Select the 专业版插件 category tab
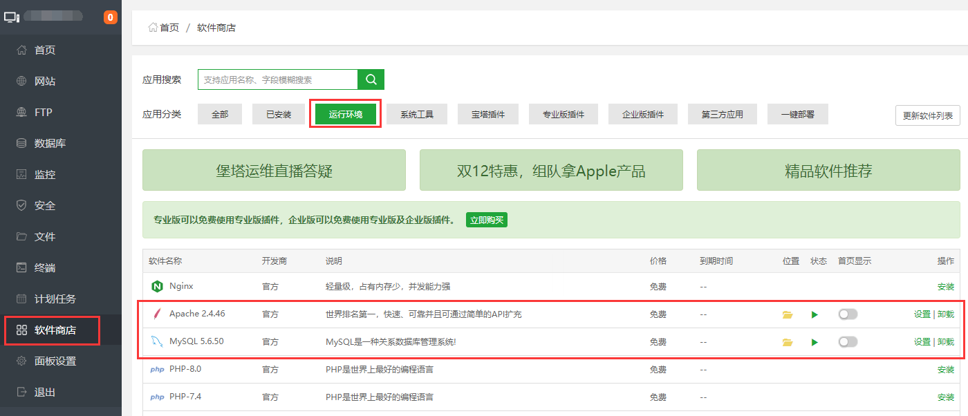This screenshot has width=968, height=416. [x=564, y=114]
